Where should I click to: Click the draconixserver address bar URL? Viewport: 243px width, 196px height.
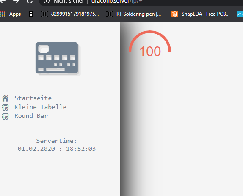117,1
